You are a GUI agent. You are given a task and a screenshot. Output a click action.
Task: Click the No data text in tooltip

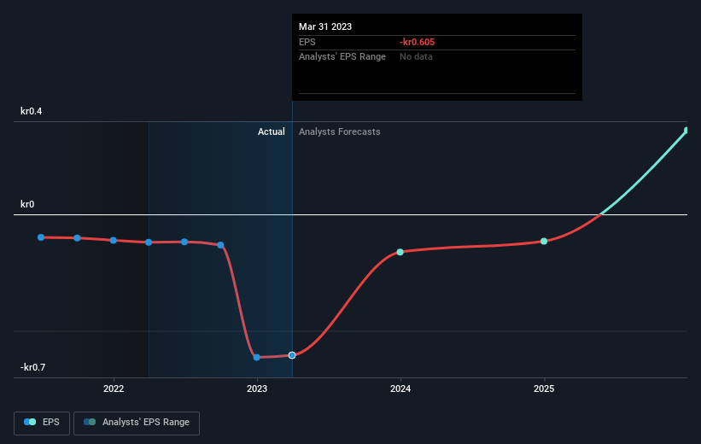416,57
